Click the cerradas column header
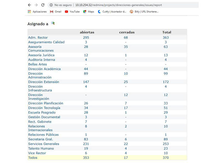 [x=127, y=32]
